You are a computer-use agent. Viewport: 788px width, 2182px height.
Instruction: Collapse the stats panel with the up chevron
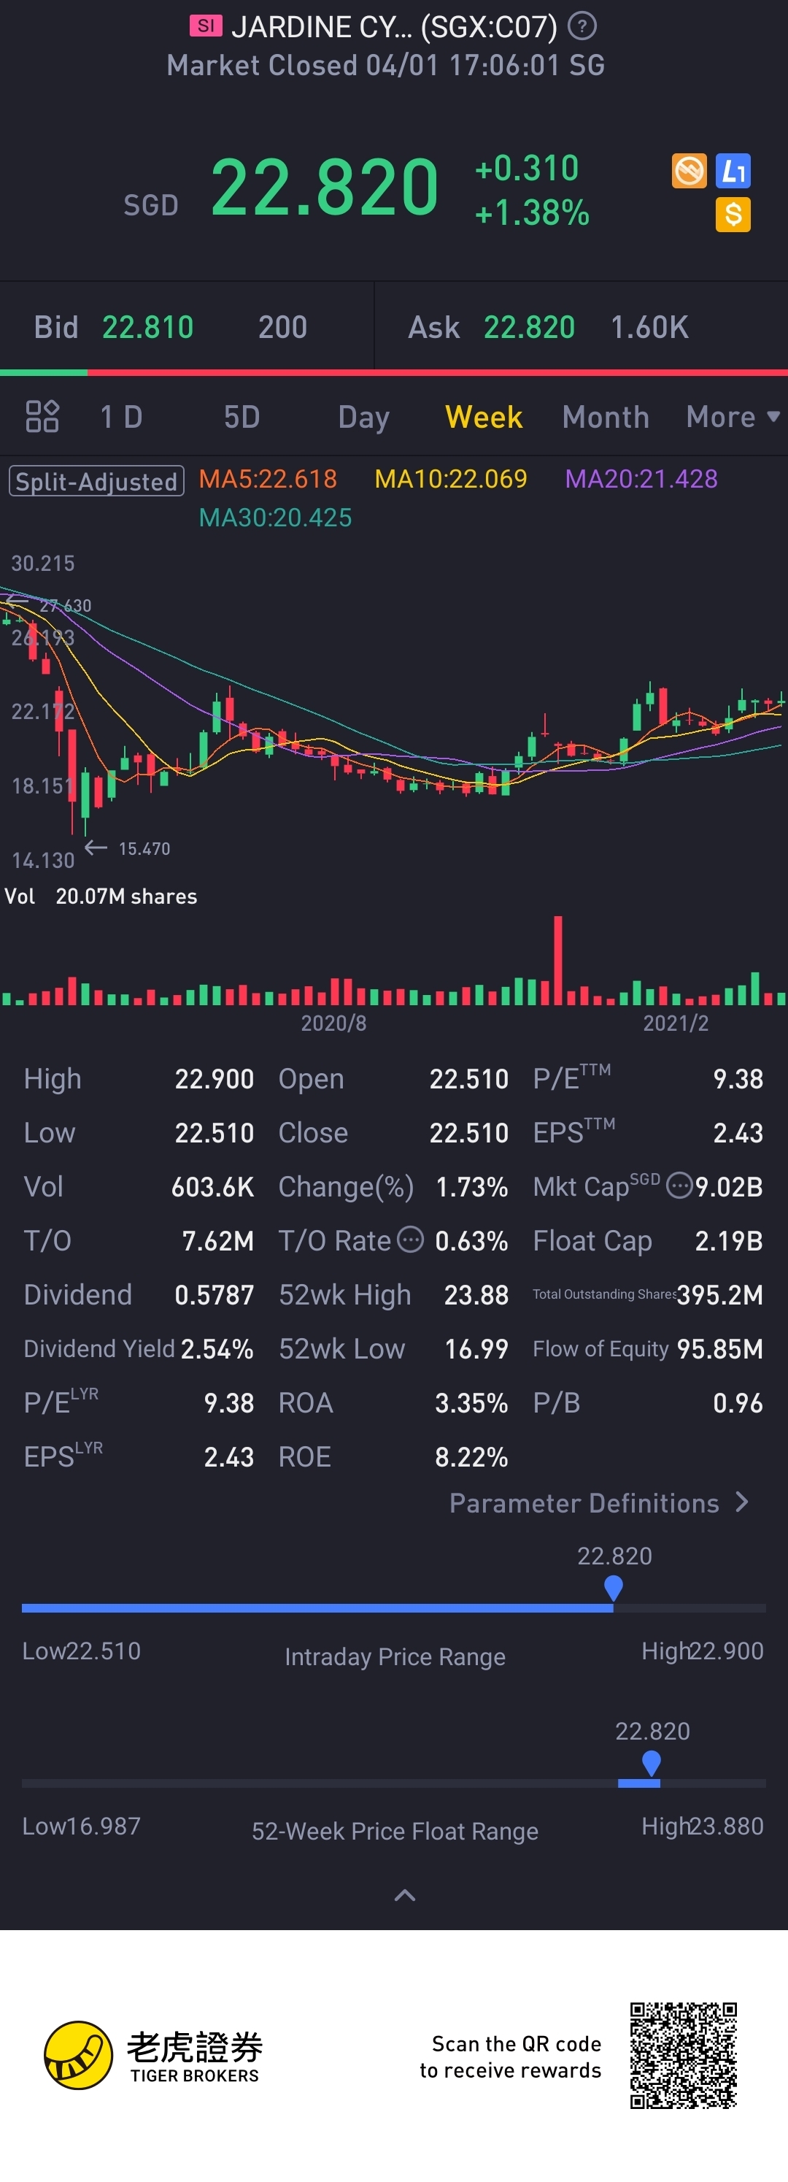coord(406,1895)
